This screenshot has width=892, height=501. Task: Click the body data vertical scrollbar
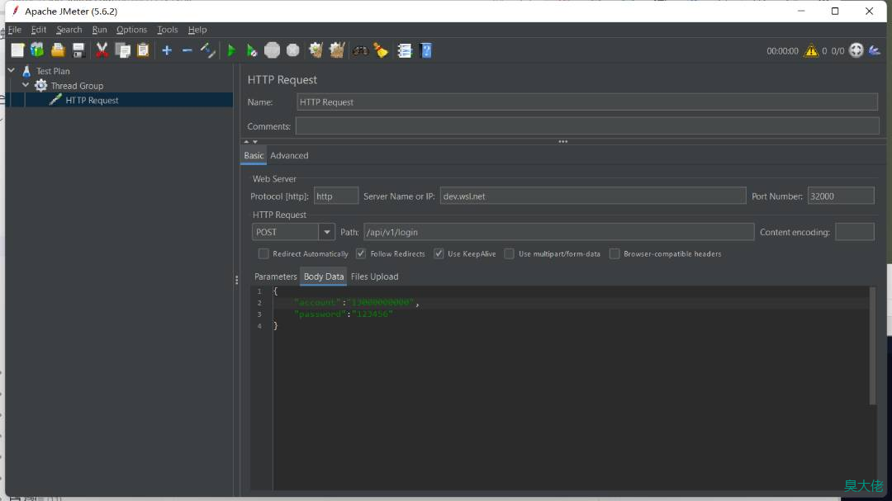click(872, 346)
